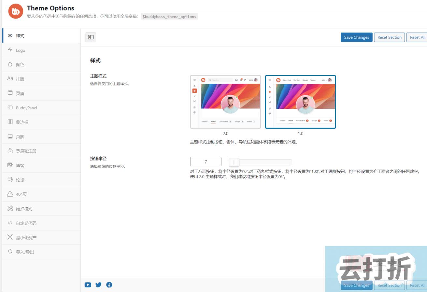Click the refresh icon beside 导入/导出
This screenshot has height=292, width=427.
tap(10, 252)
